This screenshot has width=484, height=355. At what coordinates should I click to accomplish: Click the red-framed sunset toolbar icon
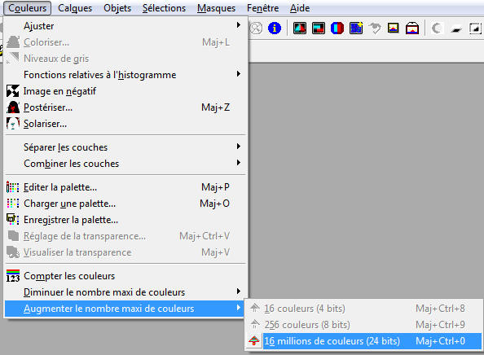(x=412, y=28)
